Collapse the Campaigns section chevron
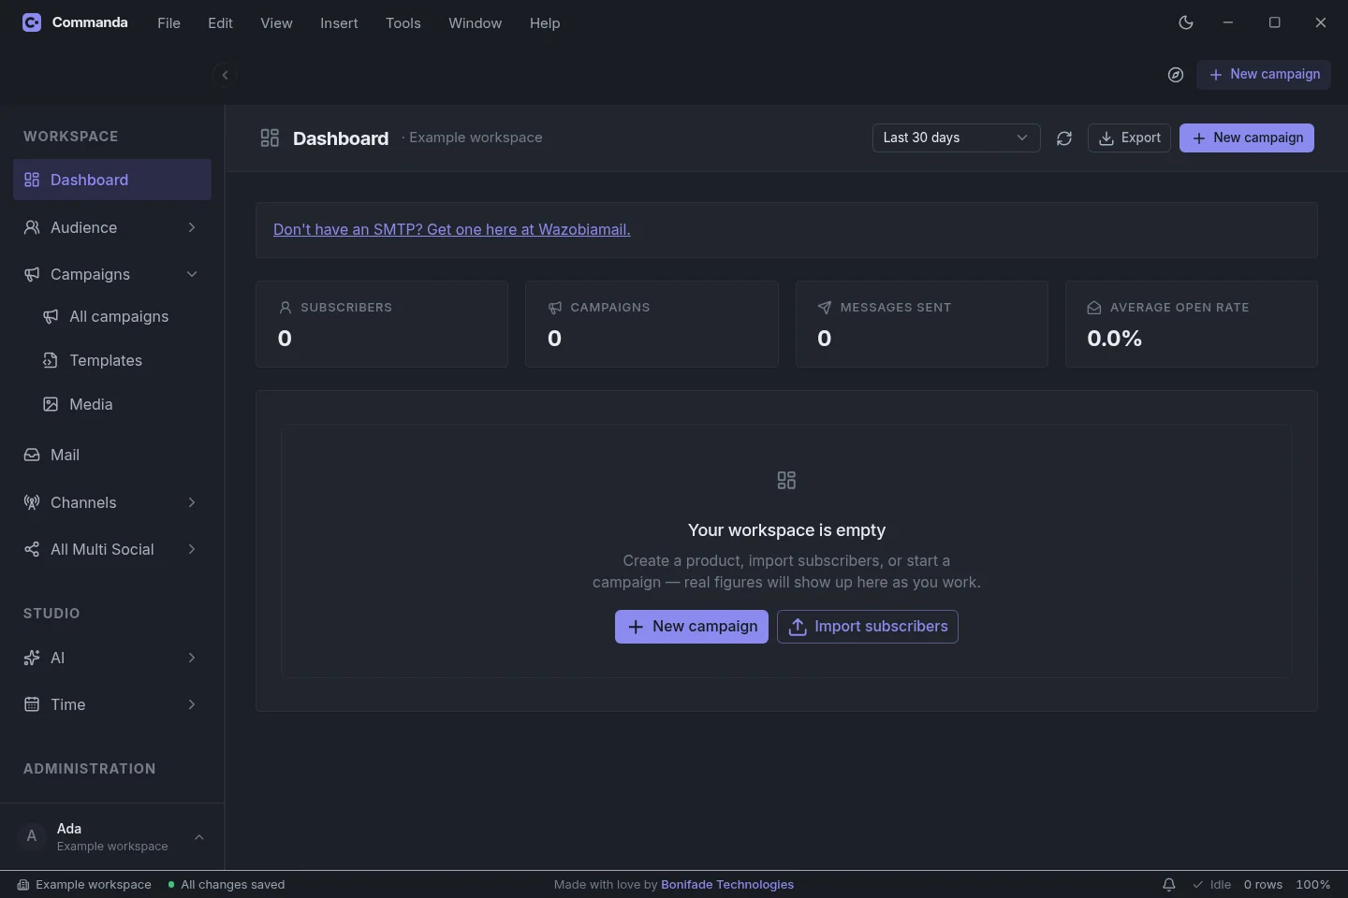This screenshot has width=1348, height=898. [192, 274]
